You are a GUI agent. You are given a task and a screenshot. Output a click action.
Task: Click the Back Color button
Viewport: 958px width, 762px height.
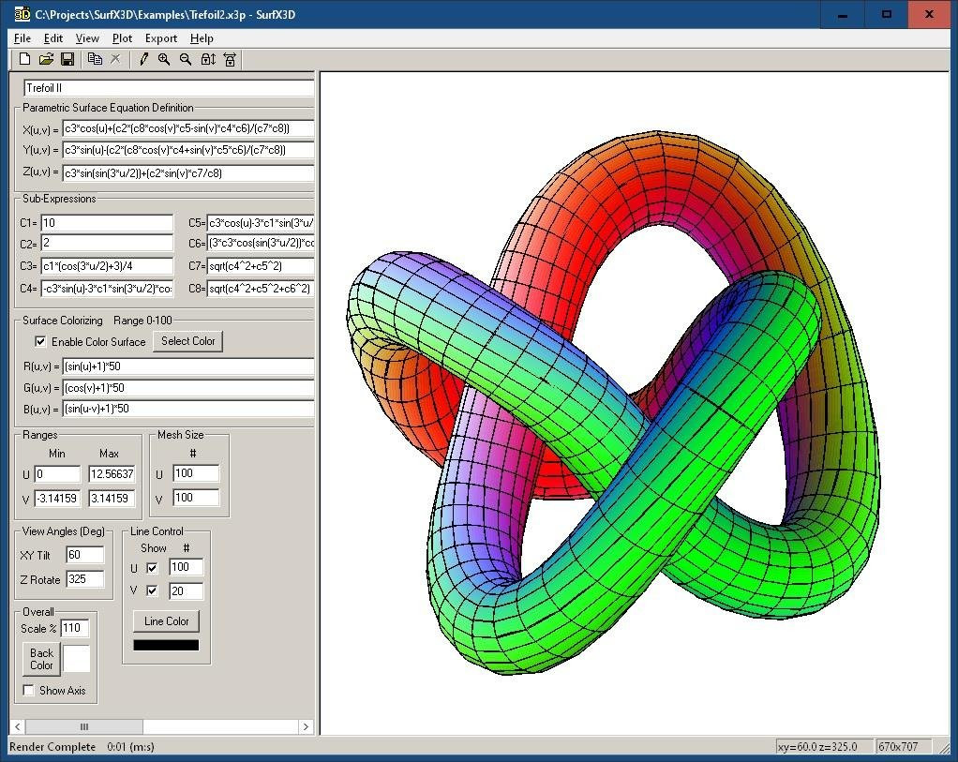[x=41, y=659]
